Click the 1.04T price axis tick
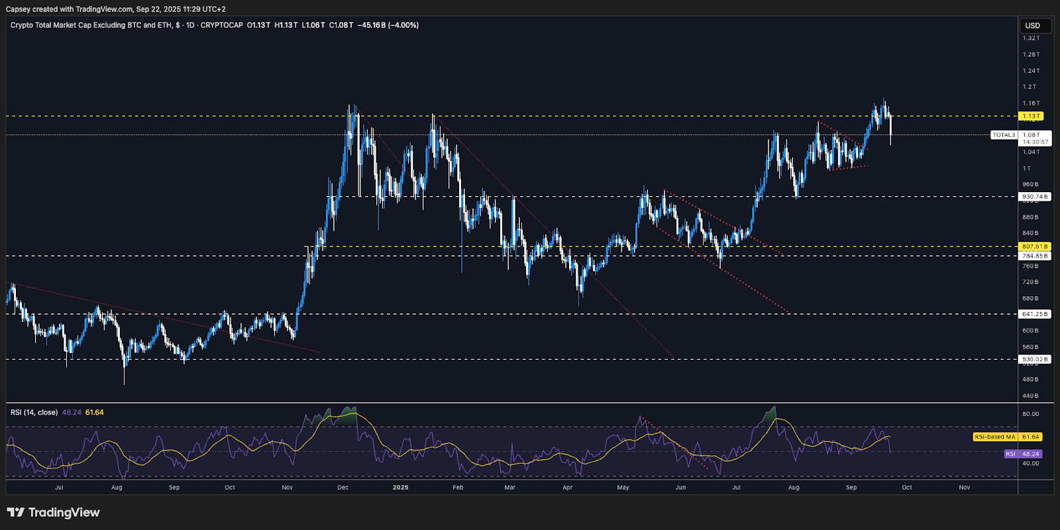The height and width of the screenshot is (530, 1060). tap(1031, 152)
